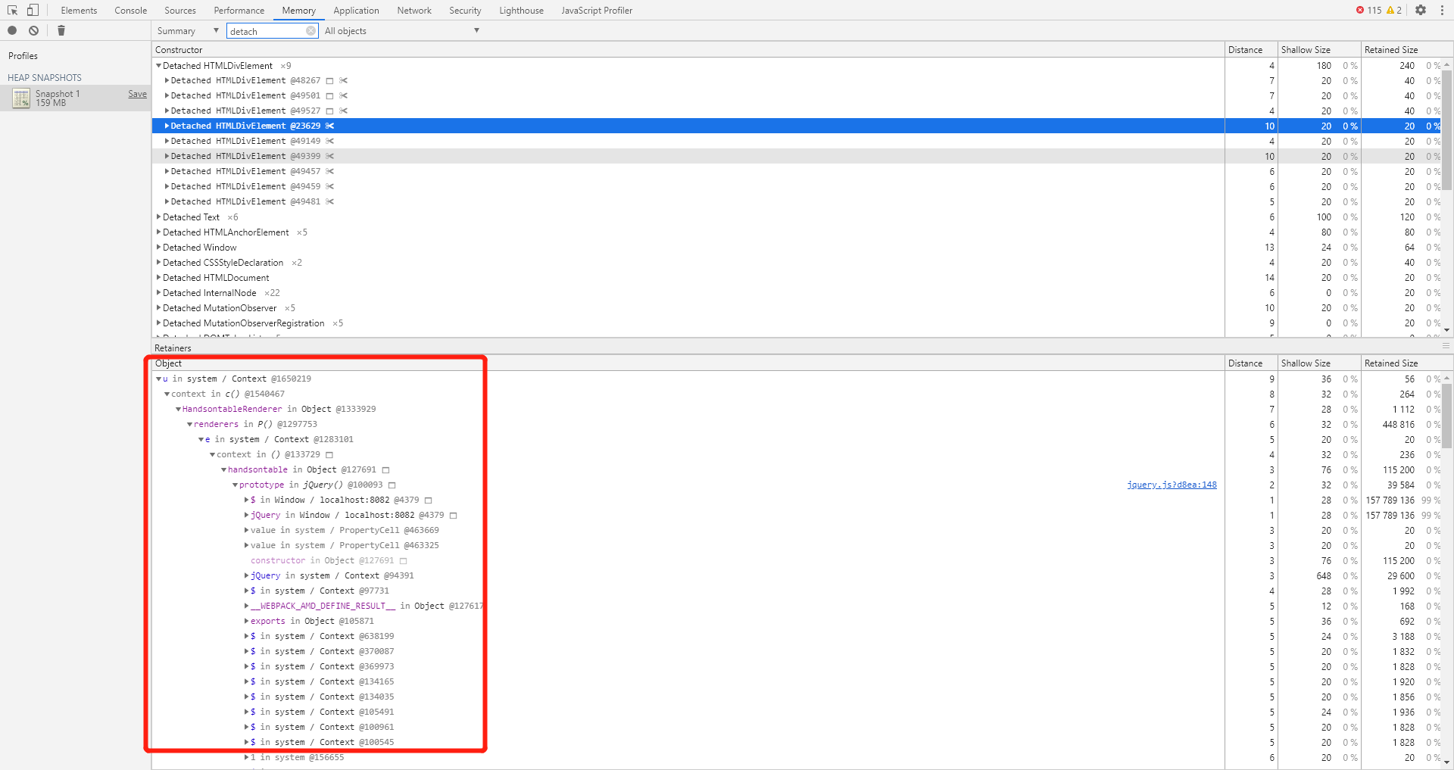Viewport: 1454px width, 770px height.
Task: Open the jquery.js?d8ea:148 source link
Action: (1172, 485)
